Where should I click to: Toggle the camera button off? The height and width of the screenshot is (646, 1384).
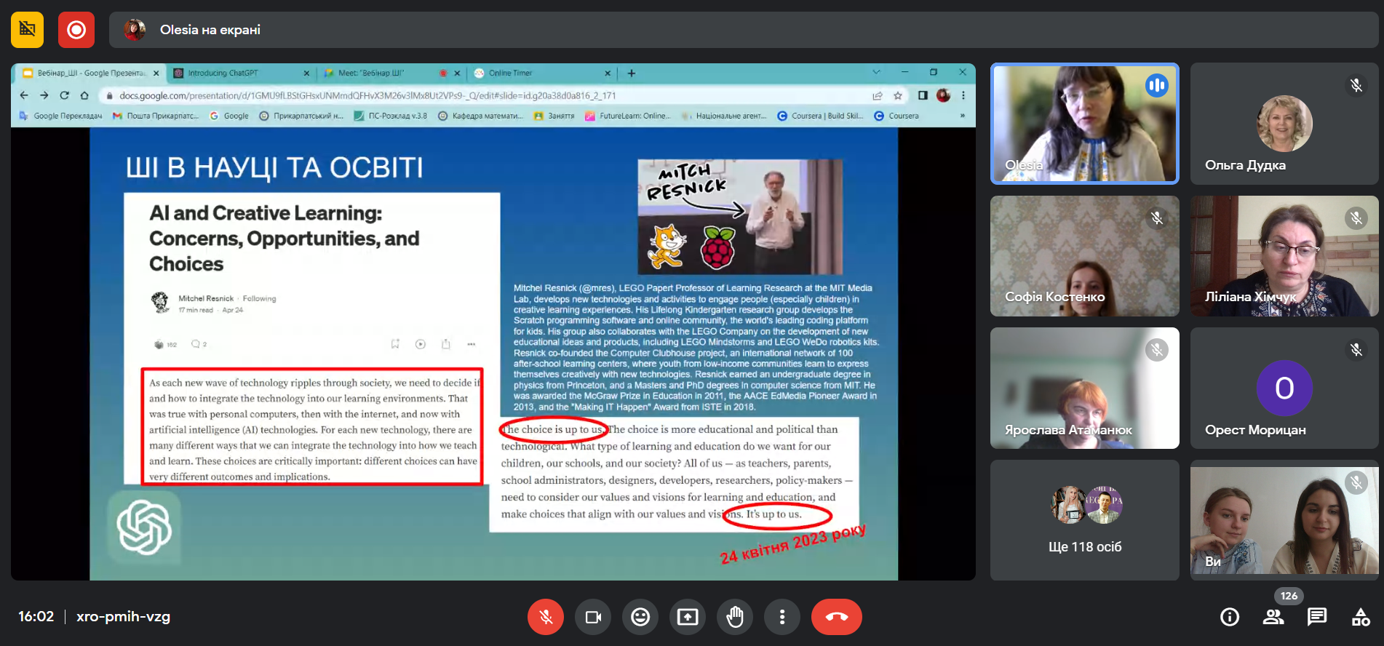[593, 617]
